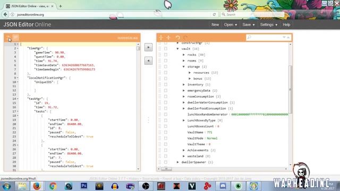Open action menu square for LunchBoxesCount row
This screenshot has height=191, width=340.
point(166,126)
